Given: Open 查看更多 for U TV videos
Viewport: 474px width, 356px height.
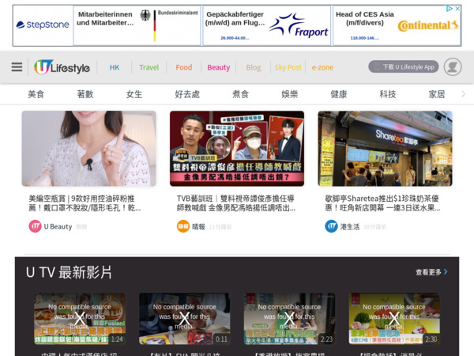Looking at the screenshot, I should tap(431, 272).
